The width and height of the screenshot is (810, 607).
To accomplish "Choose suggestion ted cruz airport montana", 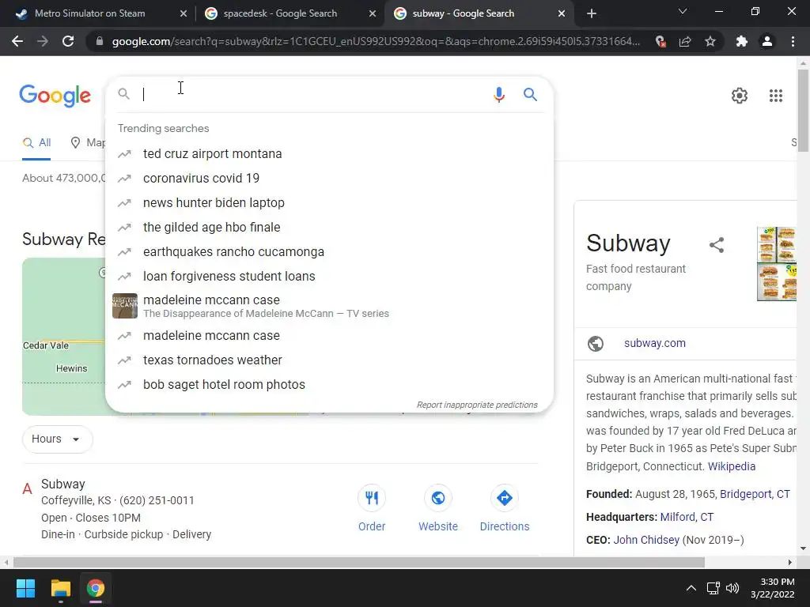I will (x=329, y=154).
